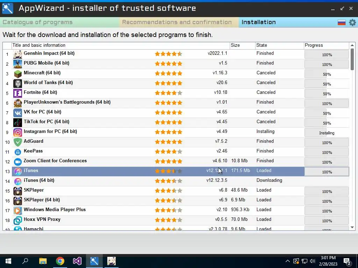Switch language via the Russian flag icon
The image size is (358, 268).
point(342,22)
